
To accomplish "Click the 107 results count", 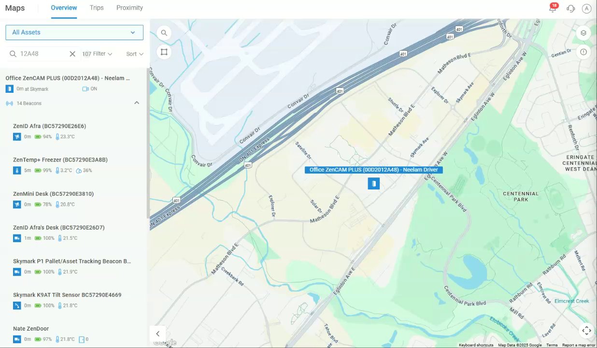I will (86, 54).
